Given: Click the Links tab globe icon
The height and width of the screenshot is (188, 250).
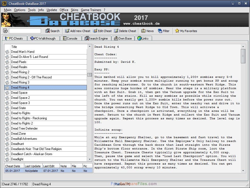Looking at the screenshot, I should (x=139, y=38).
